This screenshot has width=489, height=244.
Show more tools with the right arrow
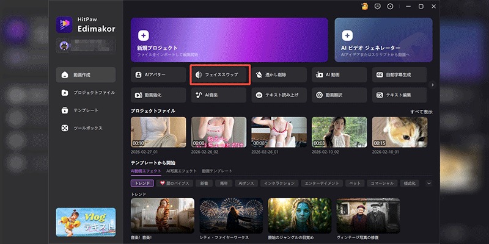[432, 85]
